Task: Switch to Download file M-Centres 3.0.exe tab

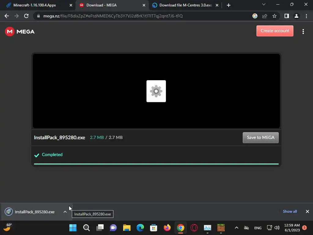Action: click(x=186, y=5)
